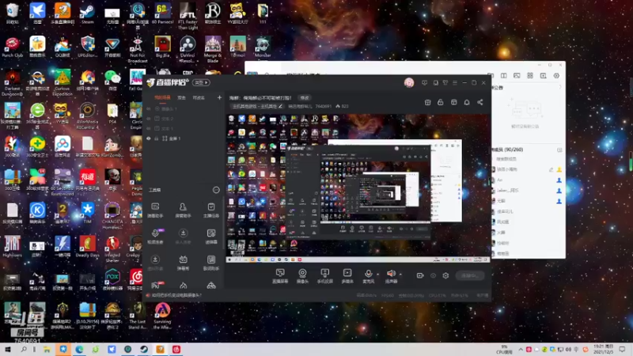Click the first member row in QQ group list
Image resolution: width=633 pixels, height=356 pixels.
click(527, 169)
